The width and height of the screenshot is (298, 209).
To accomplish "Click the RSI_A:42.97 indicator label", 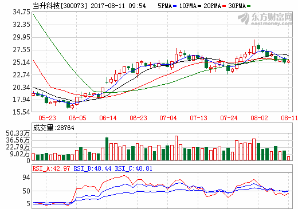I will 51,168.
